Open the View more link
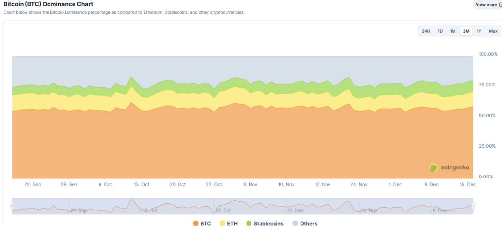The height and width of the screenshot is (226, 502). [x=486, y=5]
